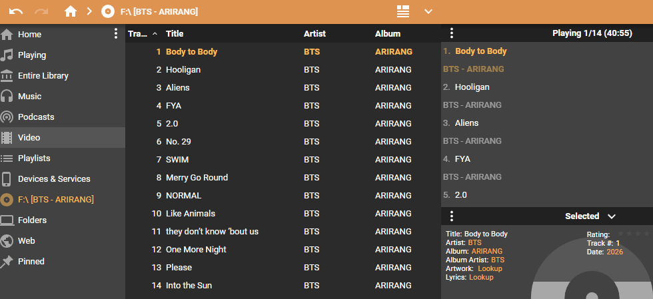Click the Devices & Services phone icon

point(7,178)
